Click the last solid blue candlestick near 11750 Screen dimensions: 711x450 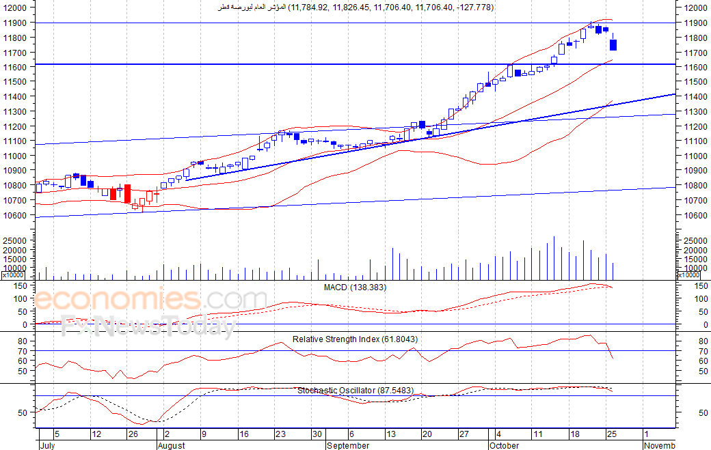click(x=613, y=45)
